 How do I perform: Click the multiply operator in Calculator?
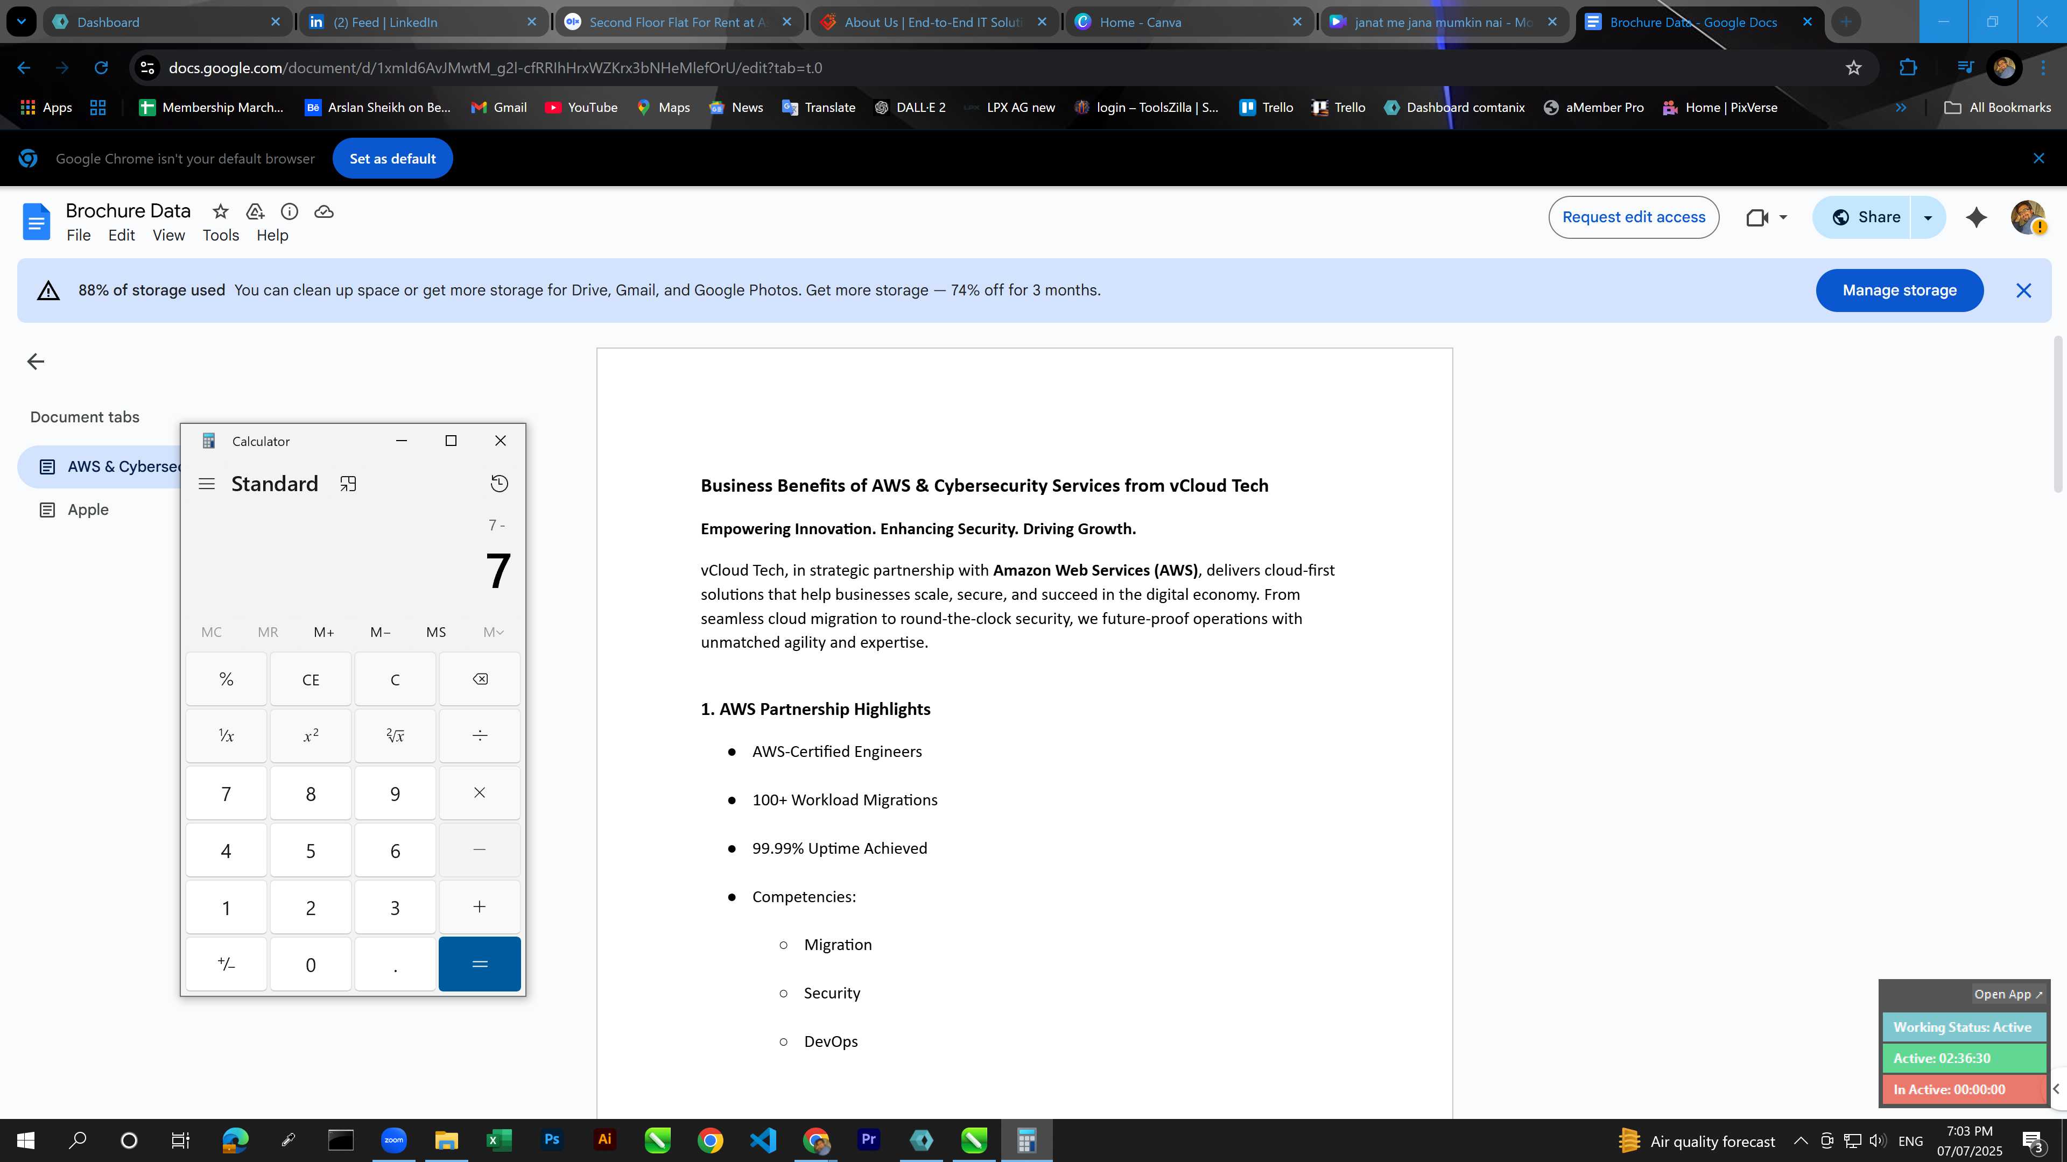click(480, 793)
